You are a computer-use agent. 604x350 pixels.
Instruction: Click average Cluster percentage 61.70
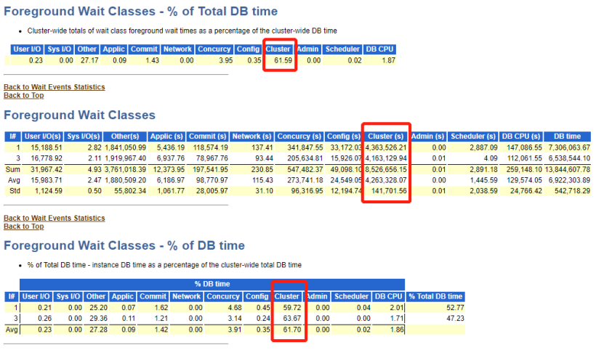coord(292,330)
